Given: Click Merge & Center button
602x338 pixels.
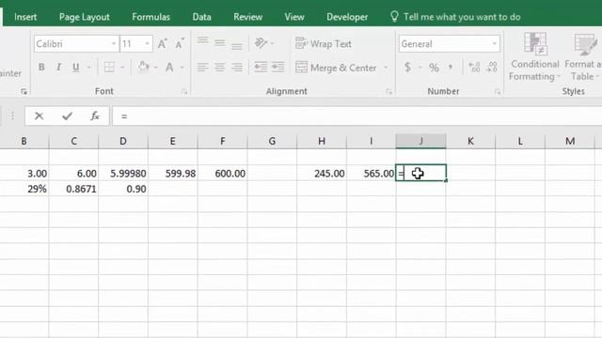Looking at the screenshot, I should (337, 68).
